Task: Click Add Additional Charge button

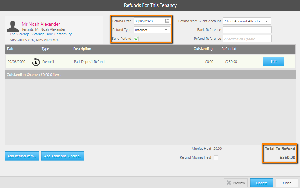Action: (63, 156)
